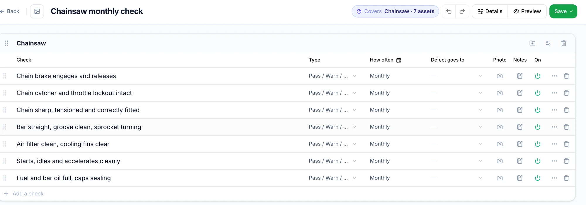The width and height of the screenshot is (586, 205).
Task: Disable the Chain sharp, tensioned check power toggle
Action: point(537,110)
